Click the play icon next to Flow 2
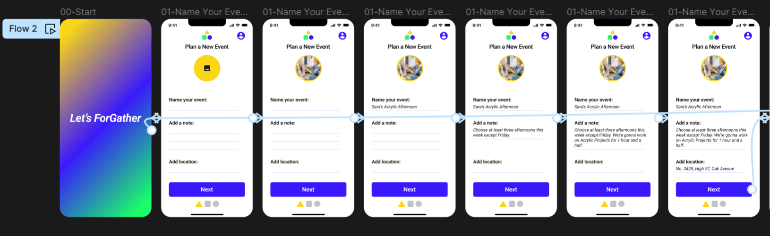The width and height of the screenshot is (770, 236). click(50, 29)
